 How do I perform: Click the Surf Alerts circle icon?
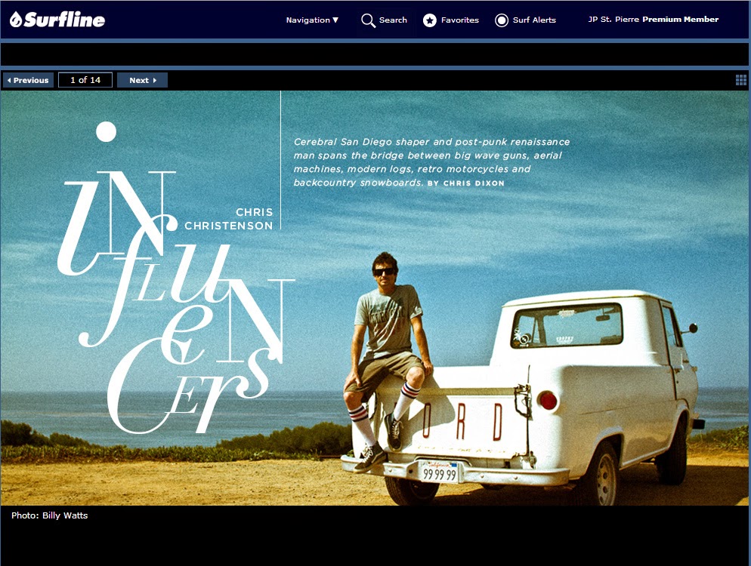(502, 20)
